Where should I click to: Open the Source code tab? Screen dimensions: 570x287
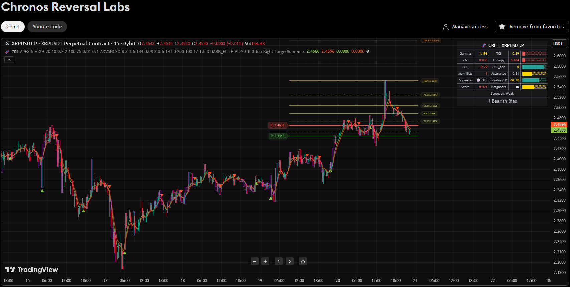pyautogui.click(x=47, y=27)
